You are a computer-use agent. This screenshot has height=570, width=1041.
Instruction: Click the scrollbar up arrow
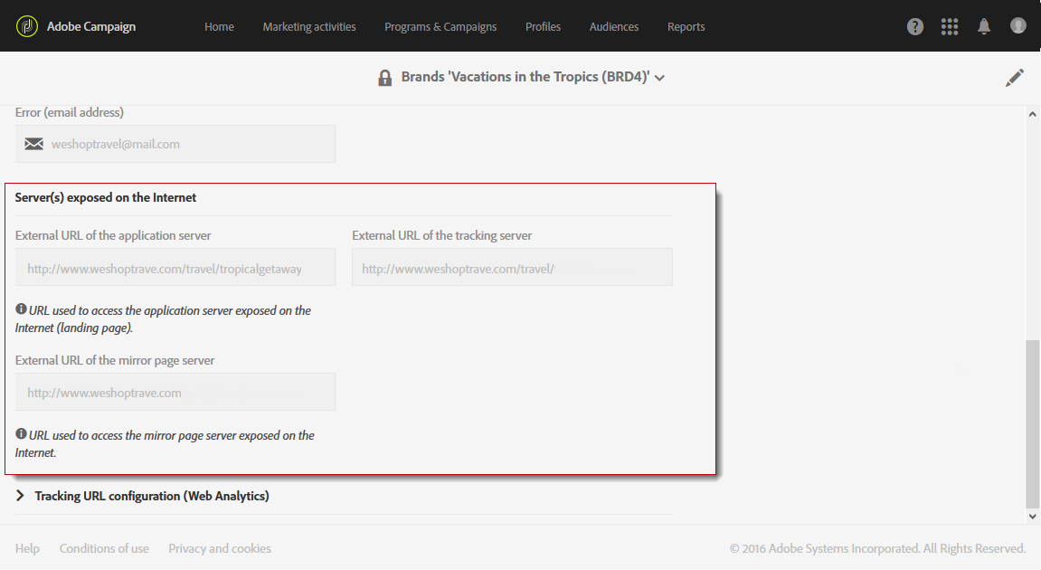[x=1032, y=114]
